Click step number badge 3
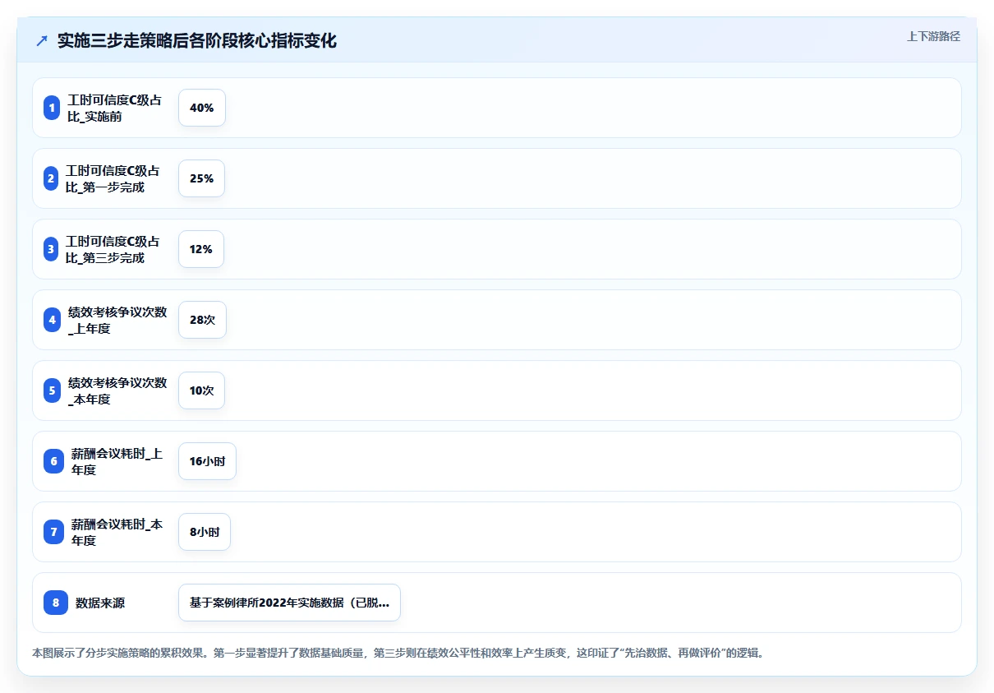Viewport: 994px width, 693px height. tap(51, 249)
